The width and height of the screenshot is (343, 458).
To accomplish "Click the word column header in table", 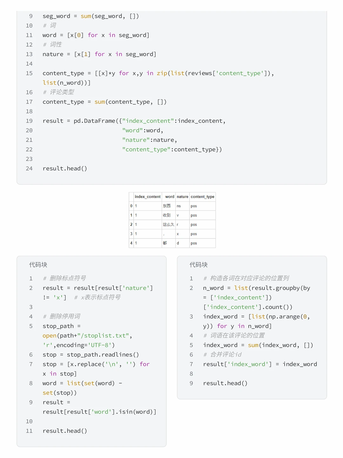I will pyautogui.click(x=170, y=197).
